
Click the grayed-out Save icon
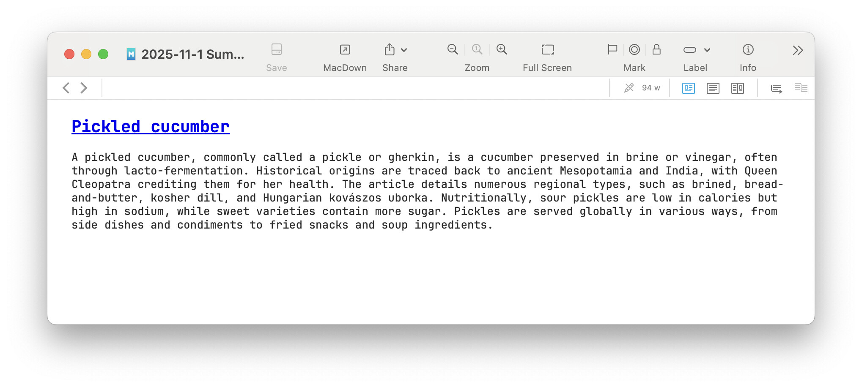[276, 50]
